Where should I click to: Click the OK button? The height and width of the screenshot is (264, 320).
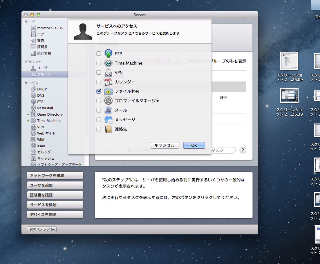[194, 145]
